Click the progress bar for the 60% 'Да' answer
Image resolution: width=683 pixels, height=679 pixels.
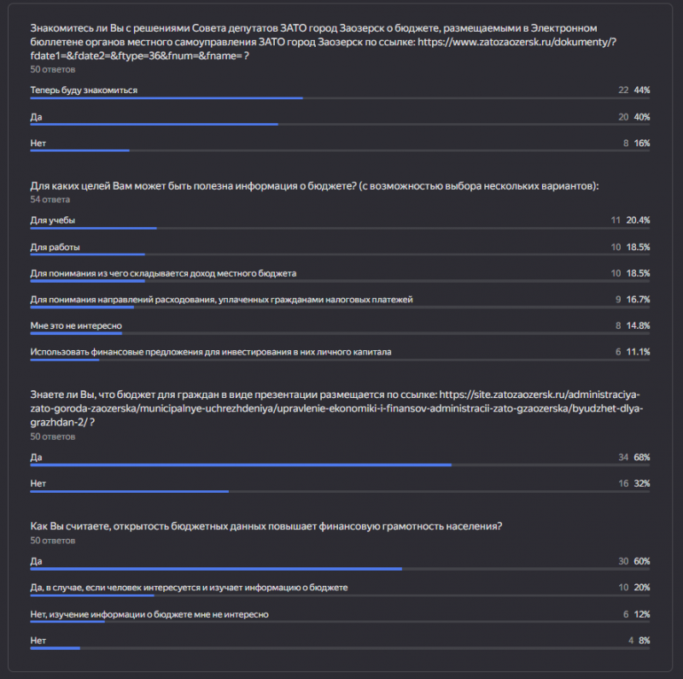216,570
